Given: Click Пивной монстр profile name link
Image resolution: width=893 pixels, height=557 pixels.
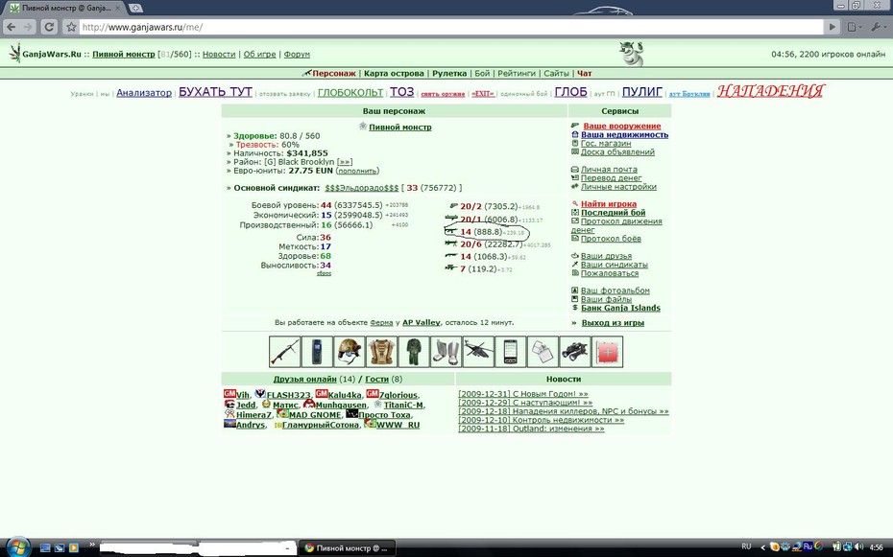Looking at the screenshot, I should tap(399, 128).
